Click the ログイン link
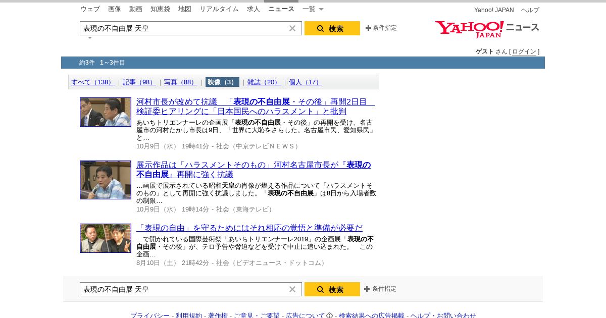 (x=524, y=51)
